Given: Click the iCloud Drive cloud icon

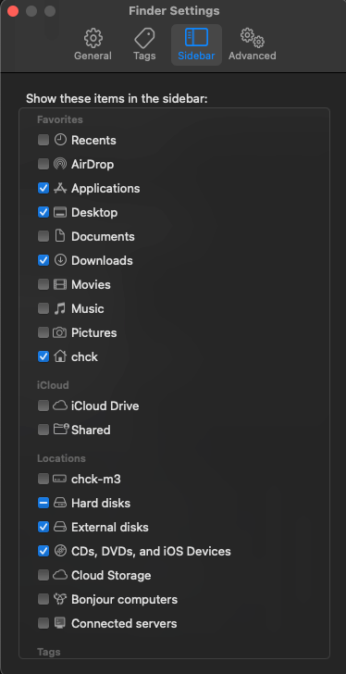Looking at the screenshot, I should (x=60, y=406).
